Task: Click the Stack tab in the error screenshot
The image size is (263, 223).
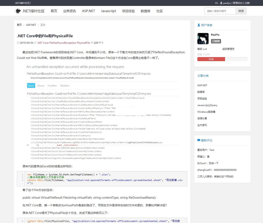Action: point(31,86)
